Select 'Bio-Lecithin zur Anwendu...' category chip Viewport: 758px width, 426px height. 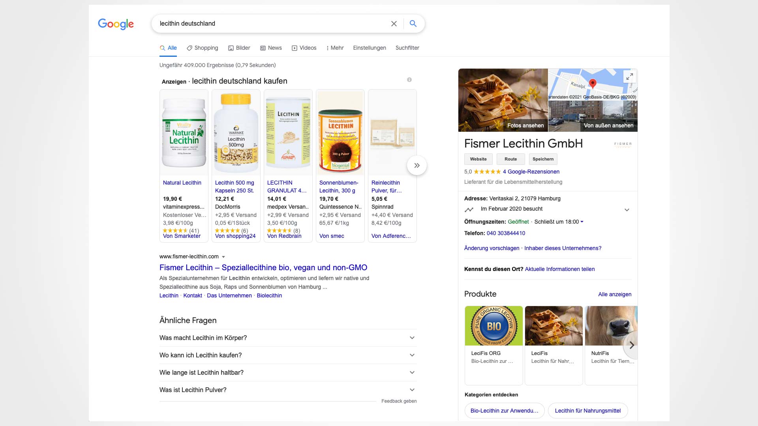tap(505, 411)
